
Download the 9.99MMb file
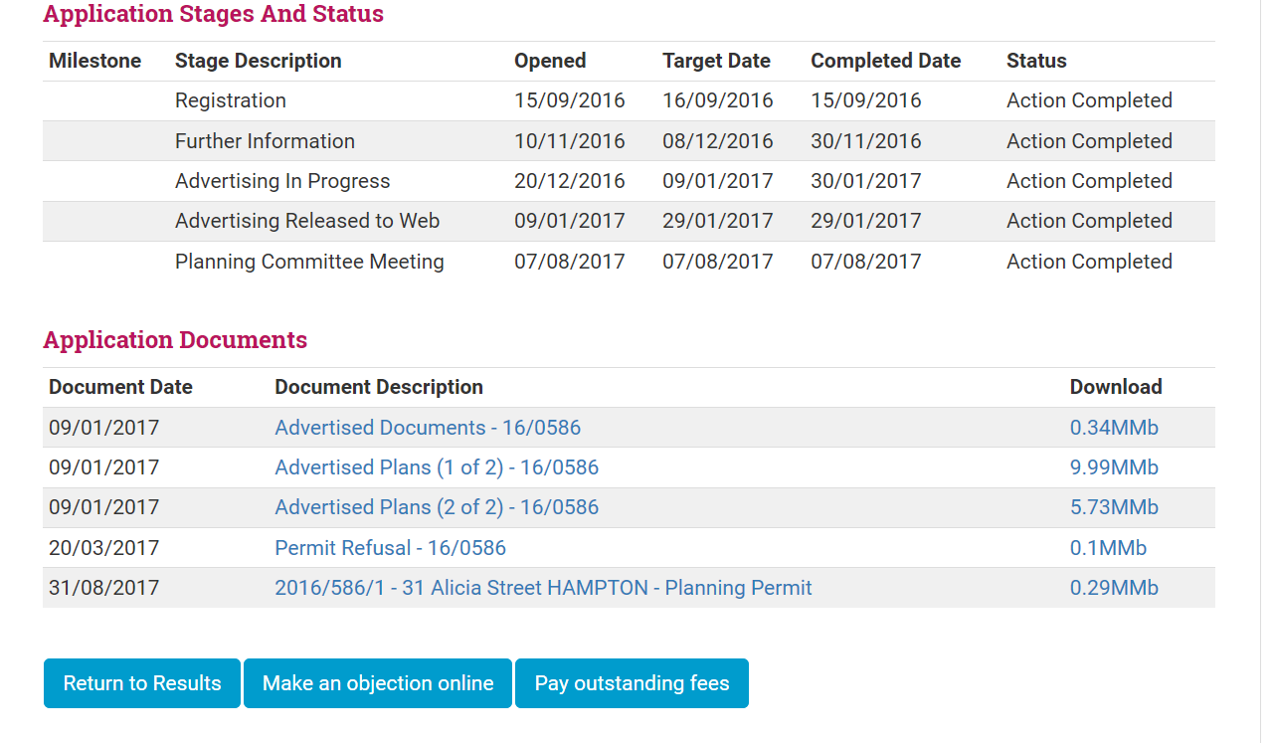(x=1114, y=467)
